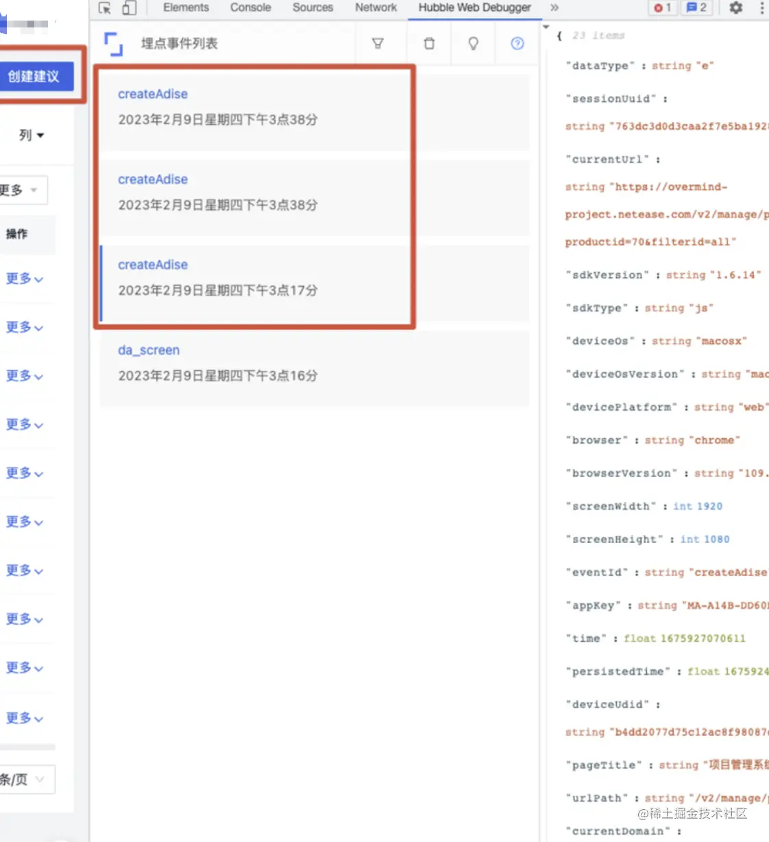
Task: Clear event list with trash icon
Action: [429, 43]
